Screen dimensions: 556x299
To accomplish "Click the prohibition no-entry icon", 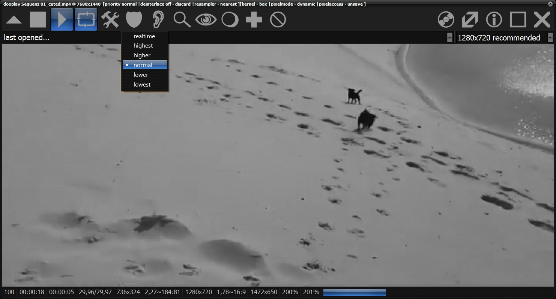I will pos(278,20).
